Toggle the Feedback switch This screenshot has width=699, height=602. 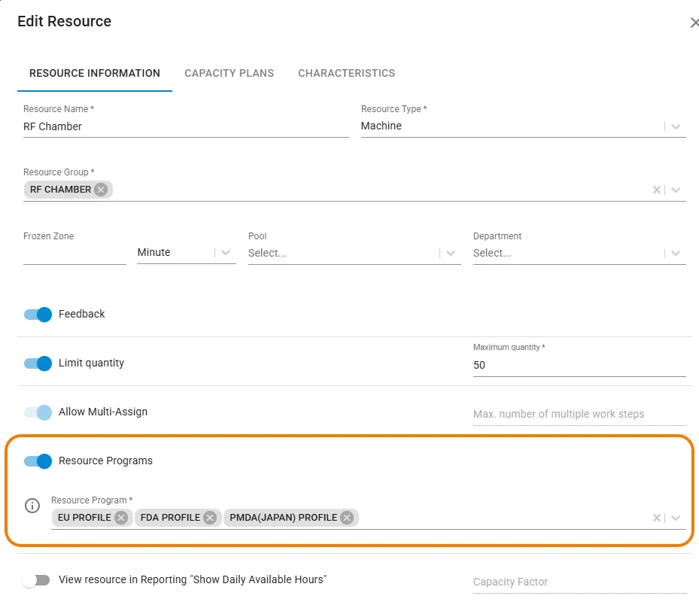[38, 315]
